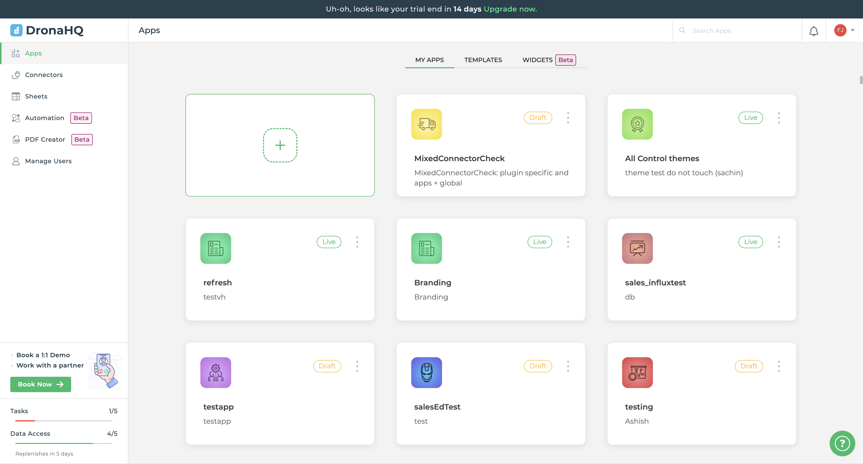Click Live badge on All Control themes
The image size is (863, 464).
pyautogui.click(x=751, y=118)
